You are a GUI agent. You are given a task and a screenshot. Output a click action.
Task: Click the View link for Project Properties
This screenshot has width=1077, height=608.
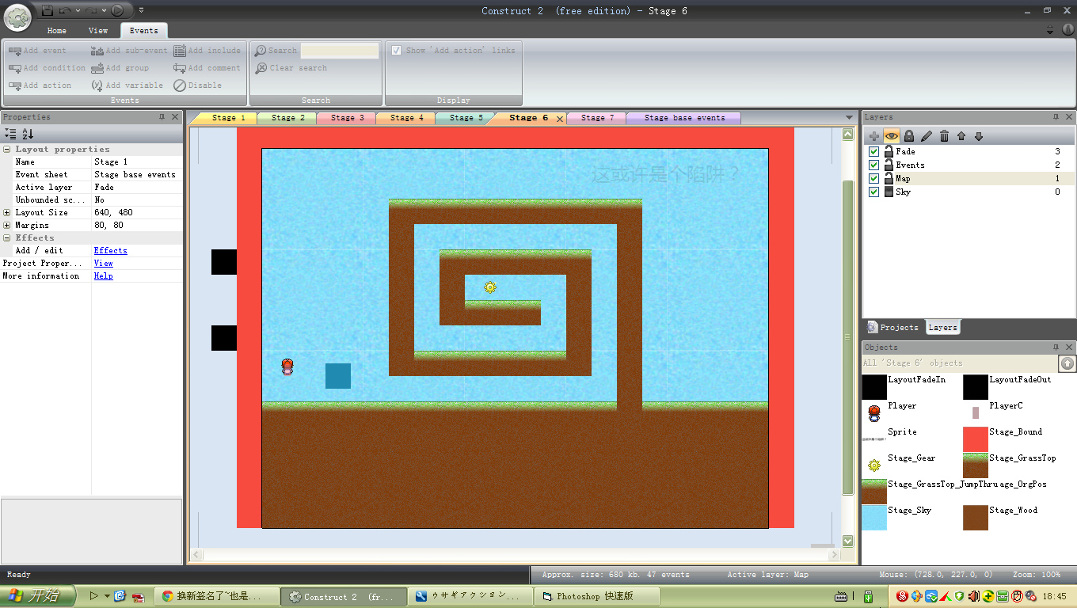(104, 263)
